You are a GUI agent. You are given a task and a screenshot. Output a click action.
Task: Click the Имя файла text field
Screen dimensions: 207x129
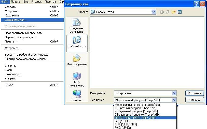143,93
